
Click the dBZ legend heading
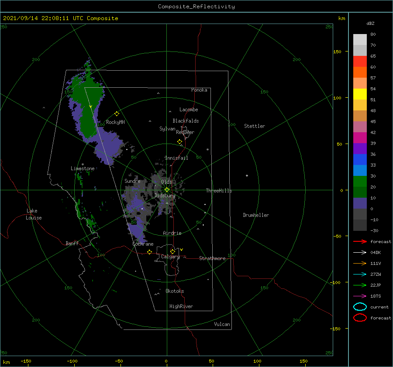[x=370, y=23]
